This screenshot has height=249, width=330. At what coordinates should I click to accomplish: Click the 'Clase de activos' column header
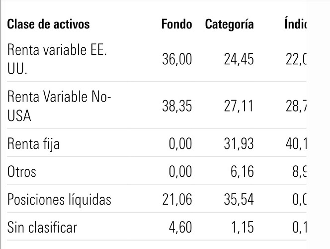[x=48, y=24]
